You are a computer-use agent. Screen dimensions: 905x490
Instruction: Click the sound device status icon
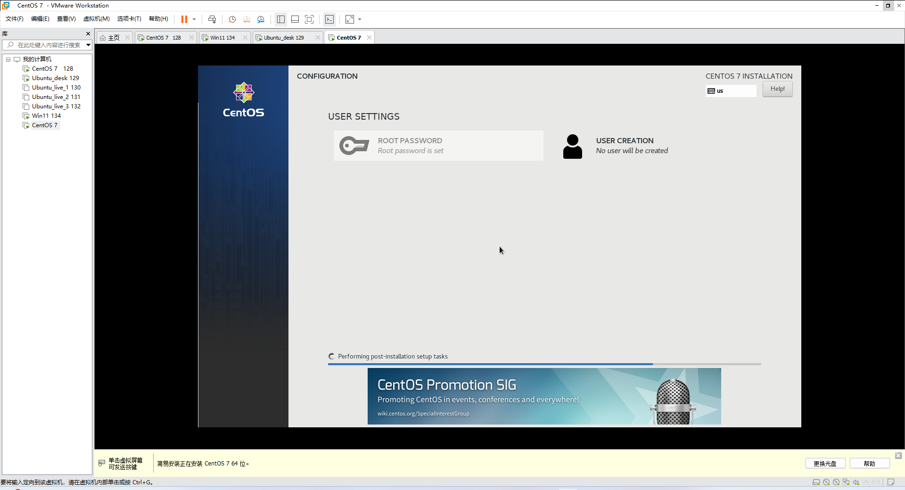[856, 482]
